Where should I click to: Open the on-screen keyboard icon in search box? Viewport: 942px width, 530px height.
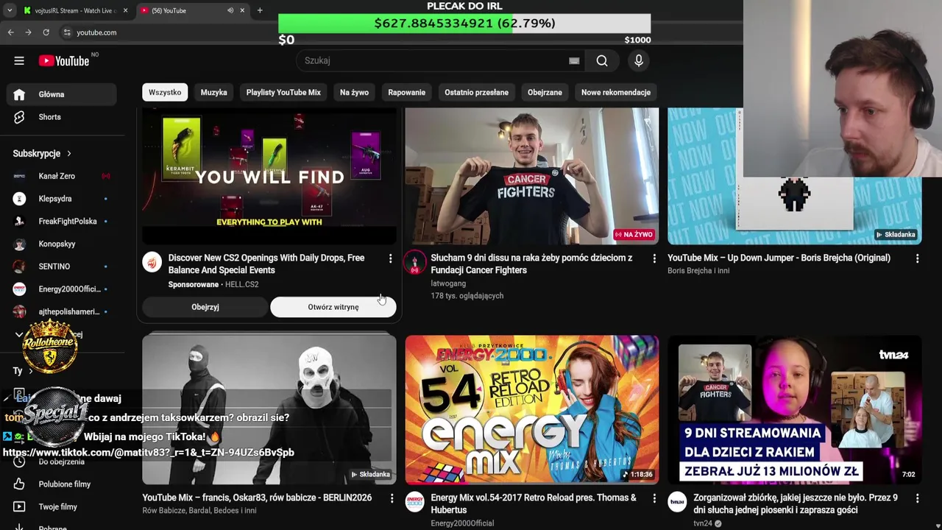tap(574, 61)
